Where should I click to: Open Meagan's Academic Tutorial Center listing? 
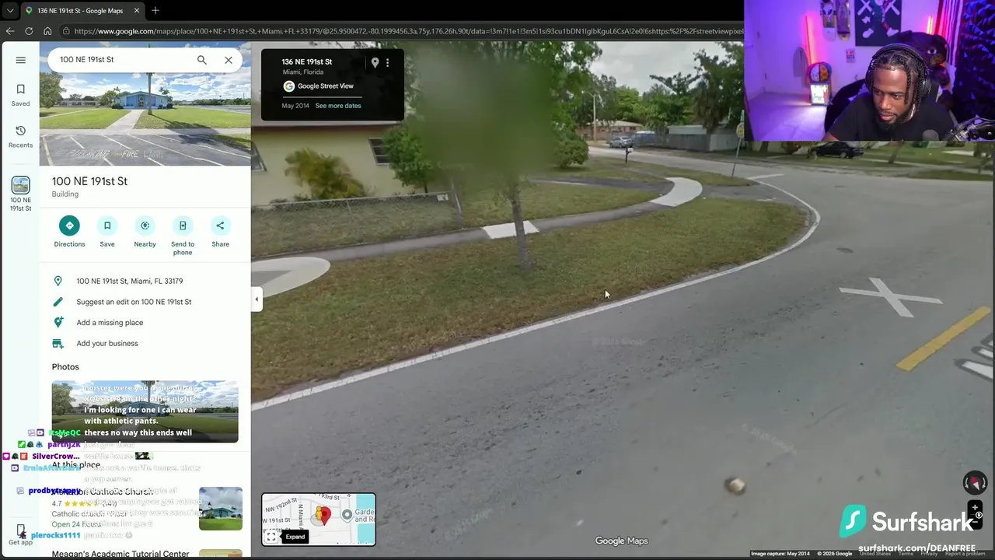pyautogui.click(x=120, y=554)
